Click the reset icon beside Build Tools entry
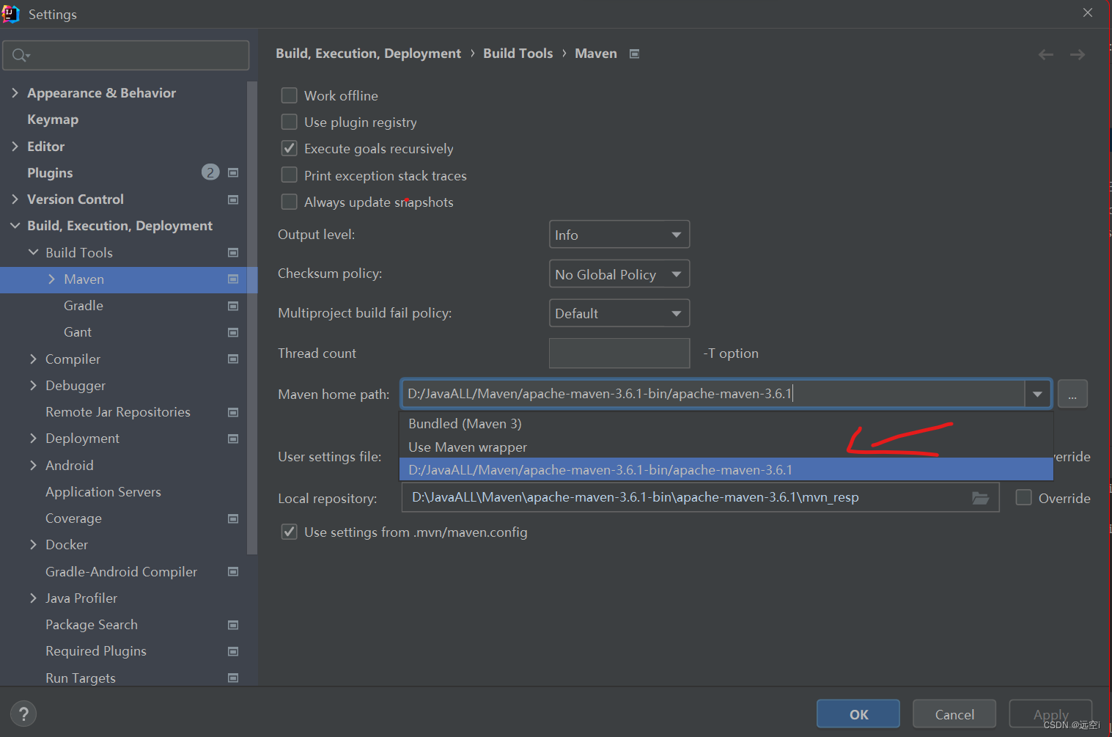 tap(232, 252)
